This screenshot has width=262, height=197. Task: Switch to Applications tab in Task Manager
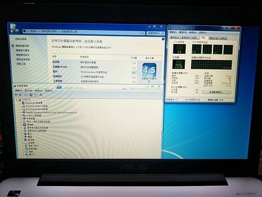tap(175, 38)
